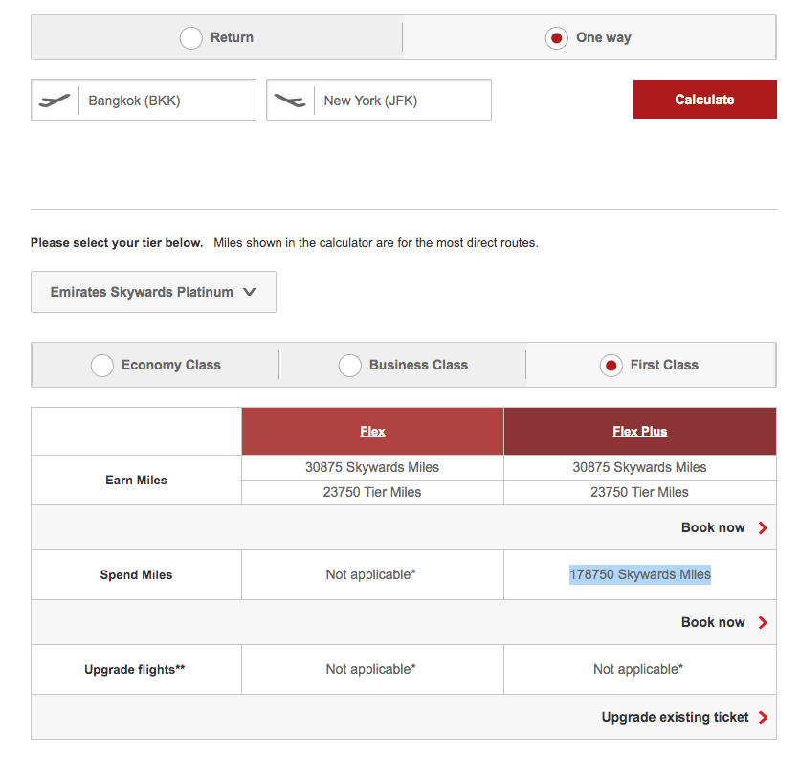The width and height of the screenshot is (800, 761).
Task: Click the dropdown arrow on tier selector
Action: tap(251, 292)
